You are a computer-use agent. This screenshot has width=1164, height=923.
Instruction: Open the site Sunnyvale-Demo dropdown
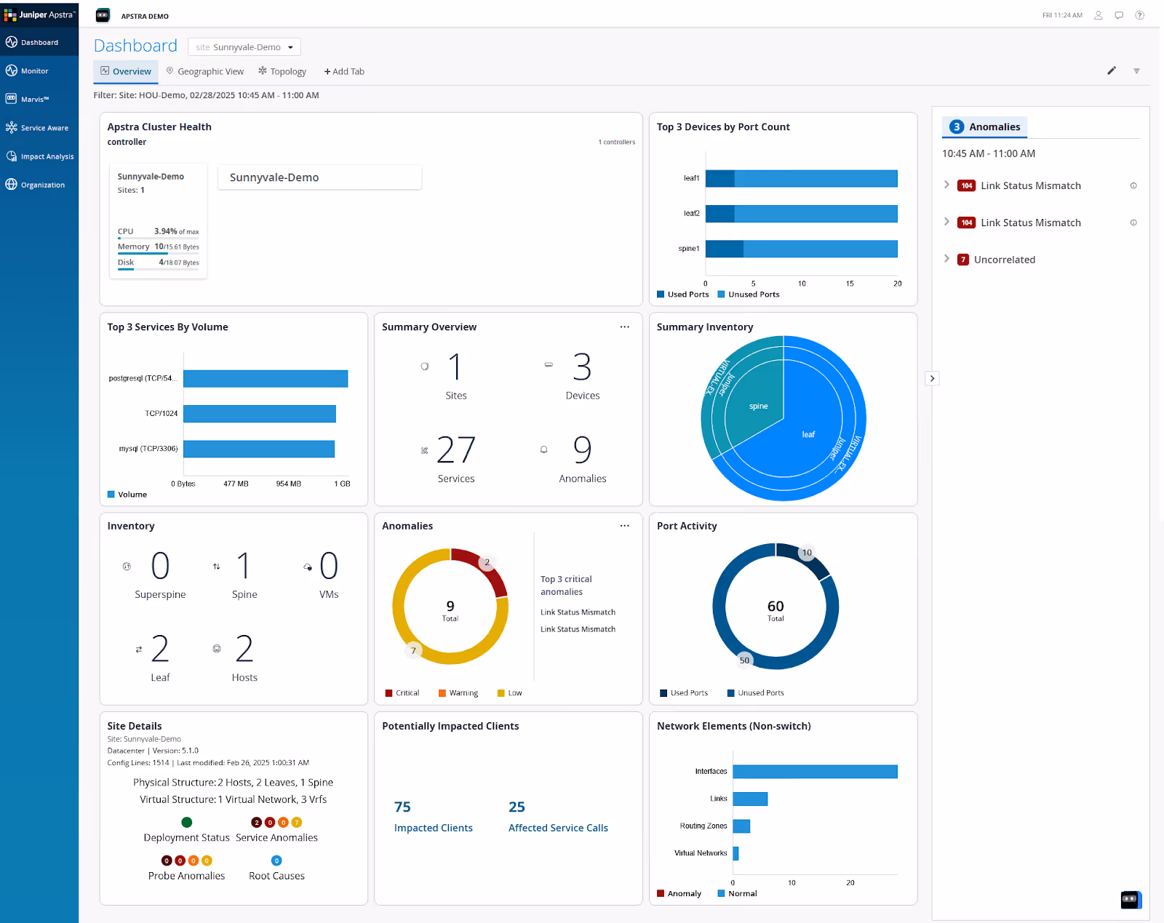[x=244, y=47]
